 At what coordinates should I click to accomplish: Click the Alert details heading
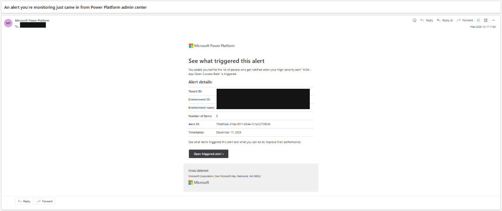coord(201,82)
